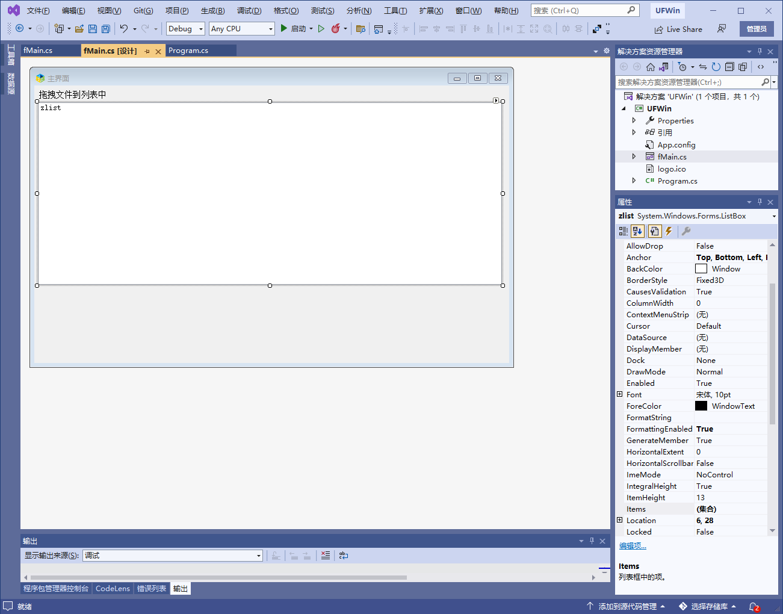Click the view code angle-brackets icon
The width and height of the screenshot is (783, 614).
(761, 67)
